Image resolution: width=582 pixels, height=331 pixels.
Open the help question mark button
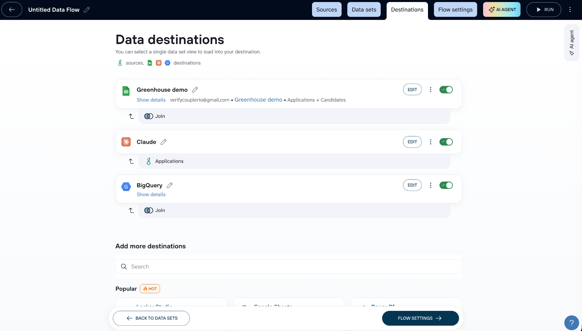point(571,322)
